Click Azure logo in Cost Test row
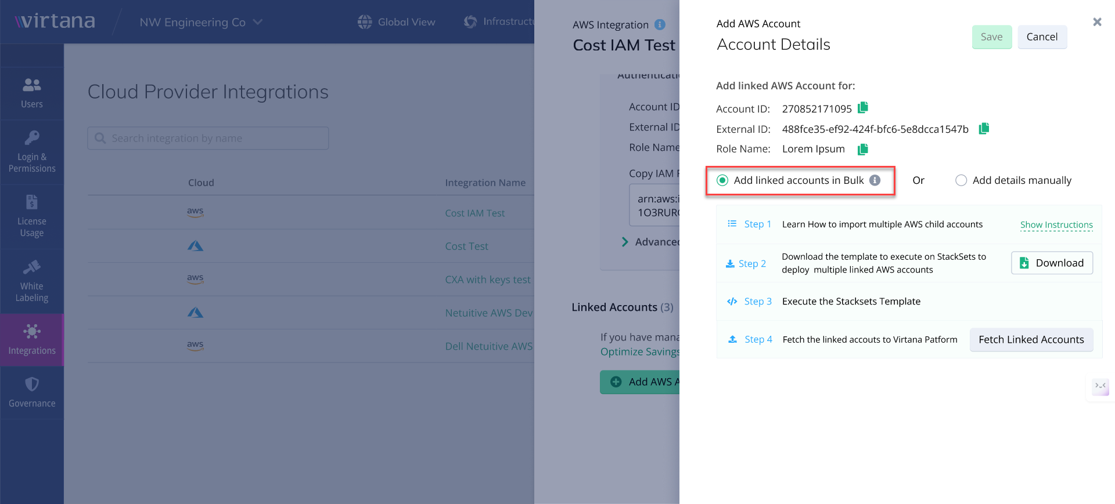The height and width of the screenshot is (504, 1115). (x=195, y=246)
